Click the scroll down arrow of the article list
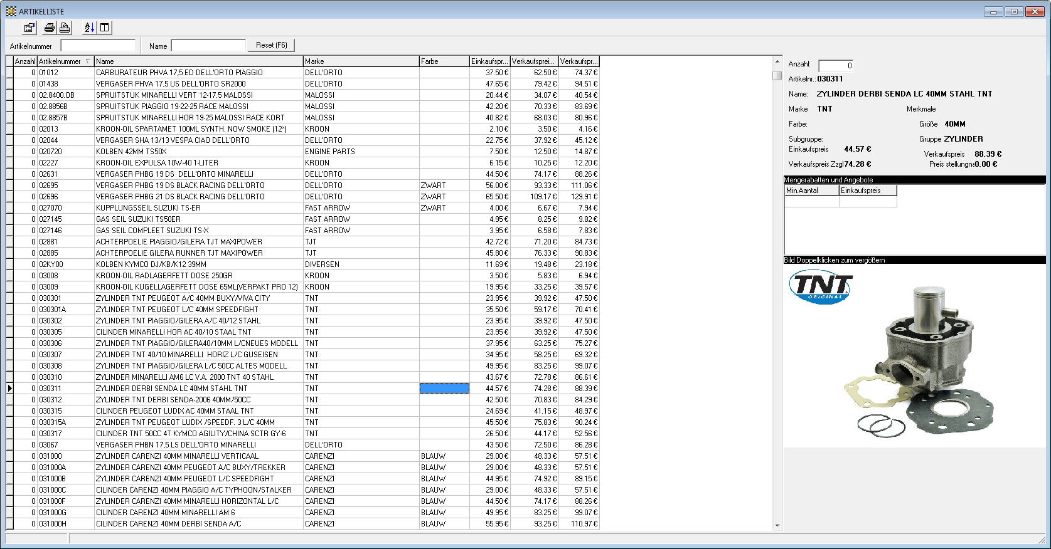Screen dimensions: 1051x549 (x=777, y=525)
